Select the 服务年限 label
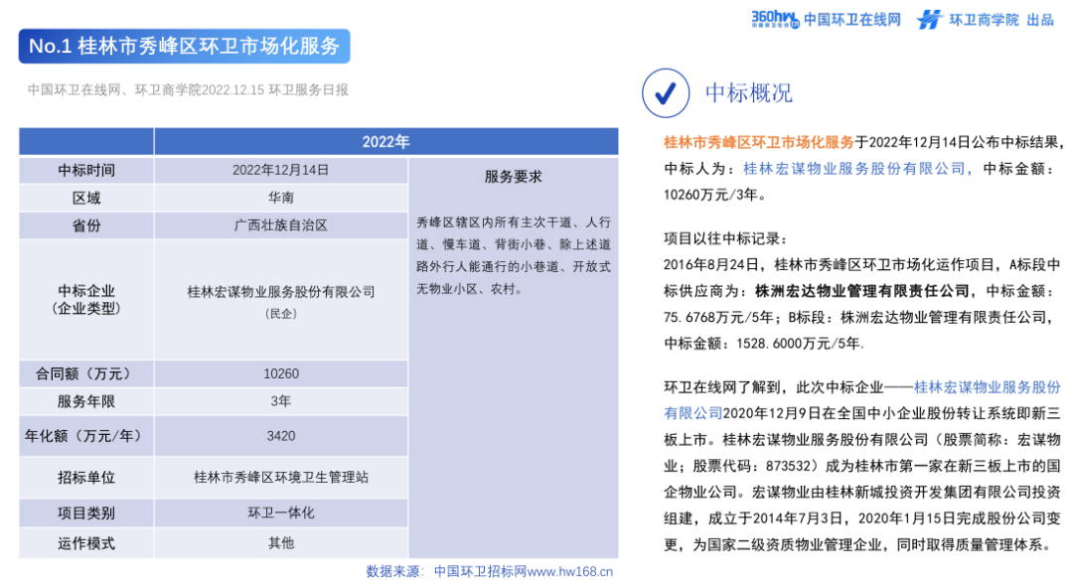 click(x=86, y=401)
